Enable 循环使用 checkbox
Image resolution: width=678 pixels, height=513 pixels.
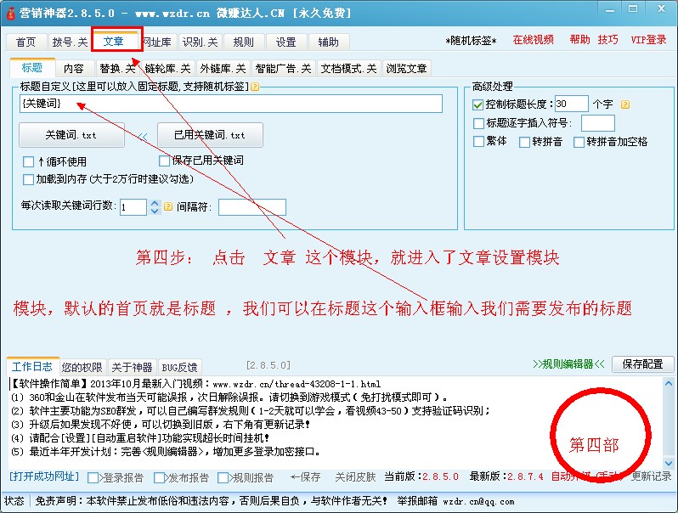pos(29,162)
